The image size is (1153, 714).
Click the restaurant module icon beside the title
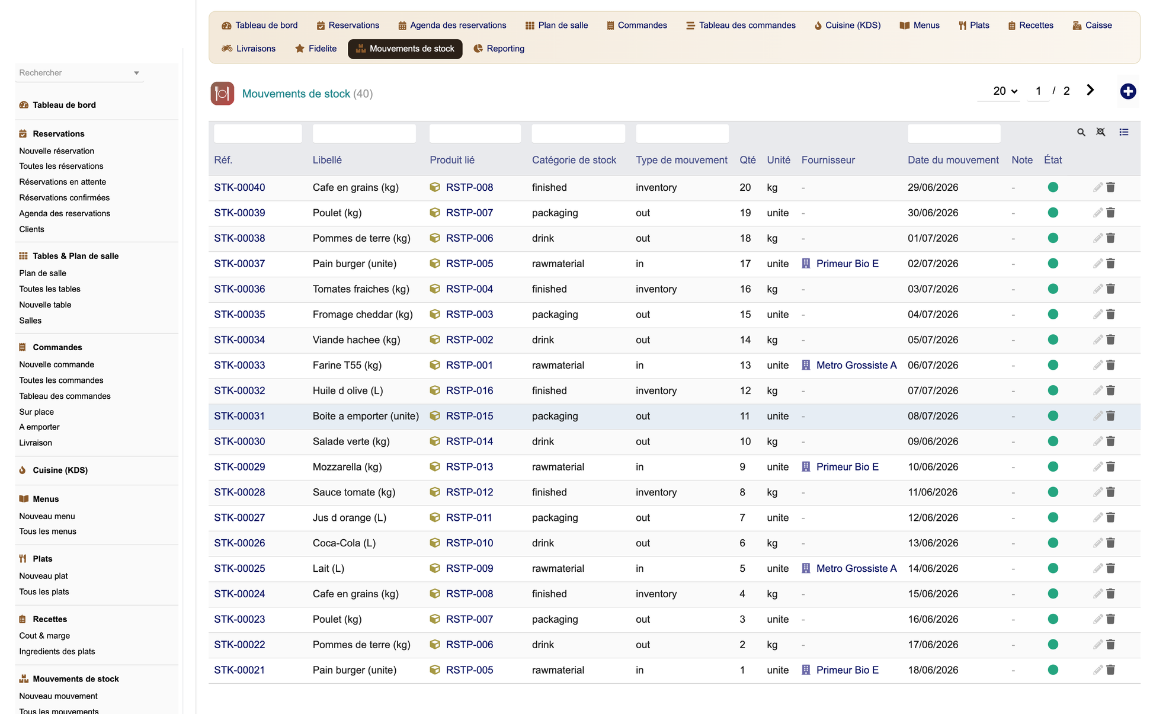222,94
